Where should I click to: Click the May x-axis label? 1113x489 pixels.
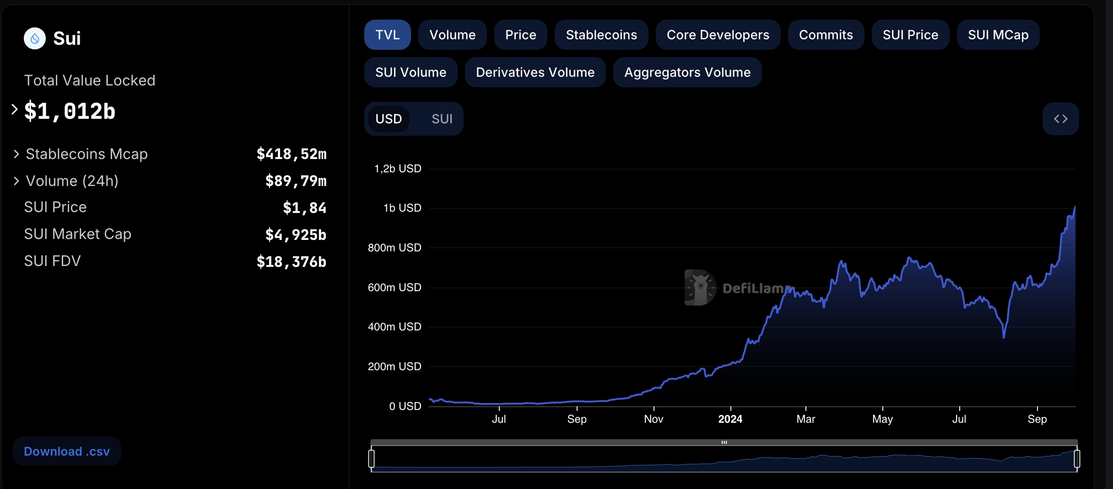[x=883, y=419]
